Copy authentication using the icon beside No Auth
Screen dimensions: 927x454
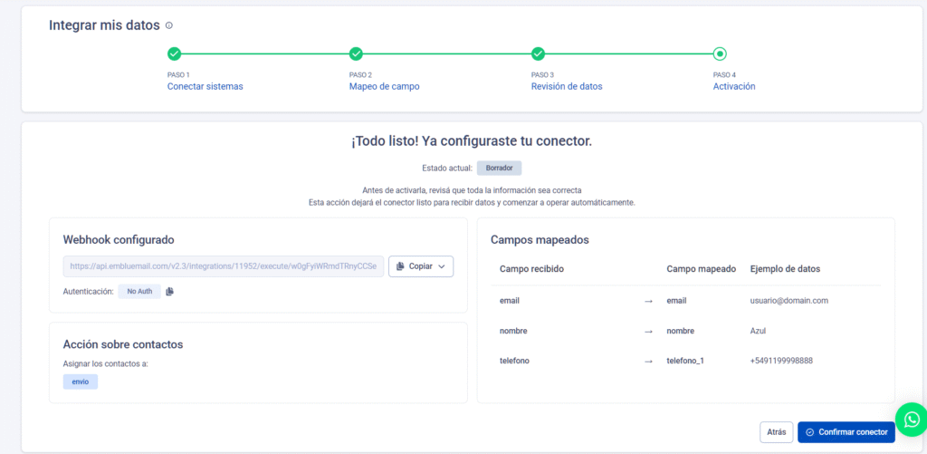[x=169, y=291]
